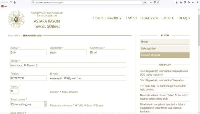Open the TƏHSİL NAZİRLİYİ menu
This screenshot has width=200, height=114.
[x=108, y=18]
